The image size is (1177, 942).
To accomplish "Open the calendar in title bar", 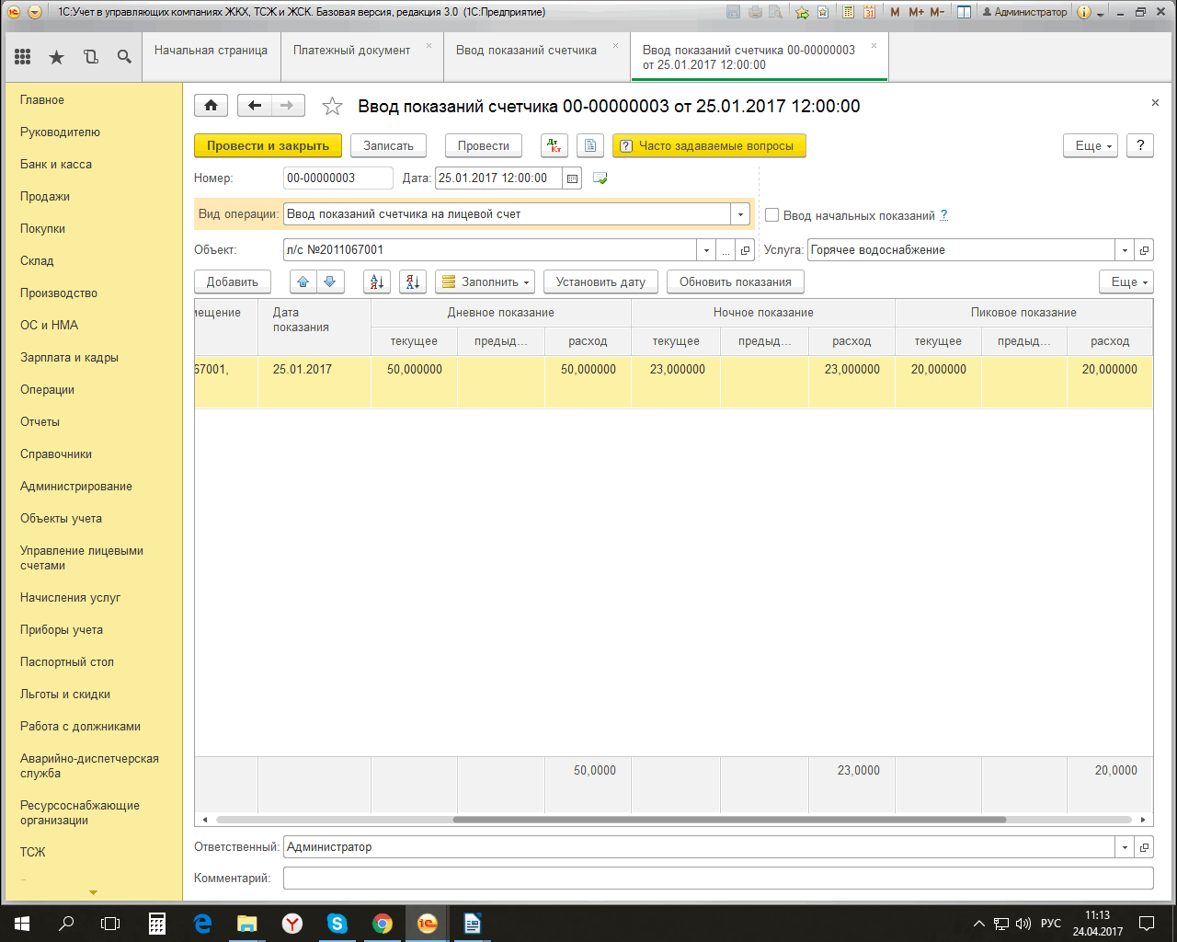I will [x=869, y=12].
